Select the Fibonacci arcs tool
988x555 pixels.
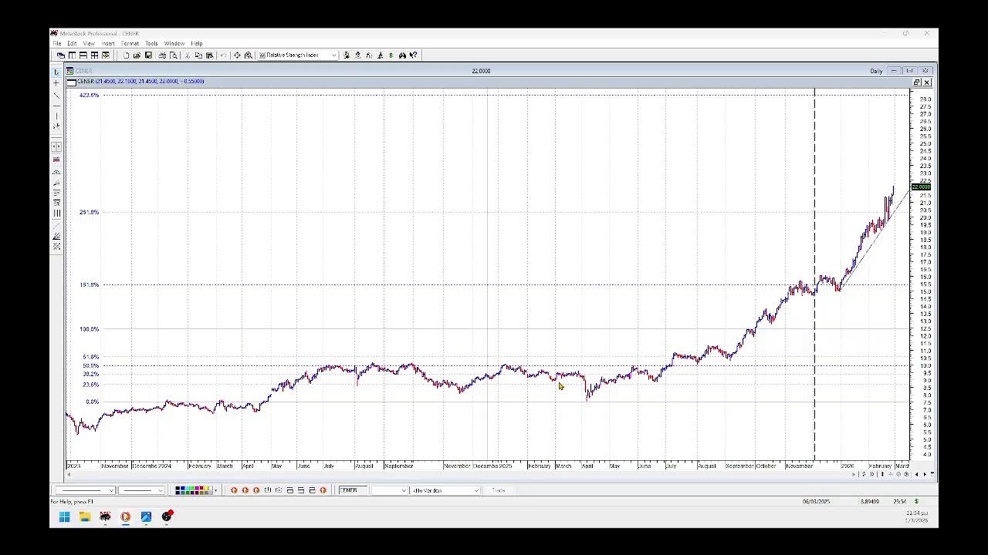[56, 172]
